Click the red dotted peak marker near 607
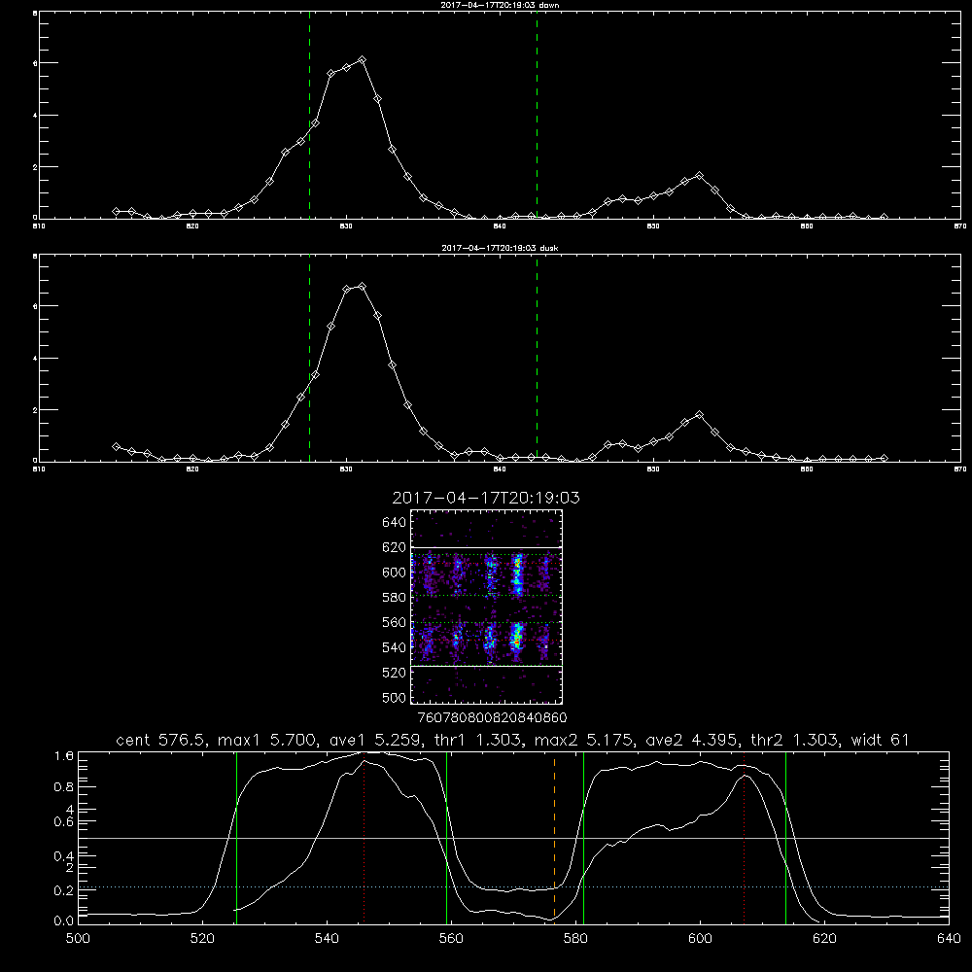 [744, 837]
